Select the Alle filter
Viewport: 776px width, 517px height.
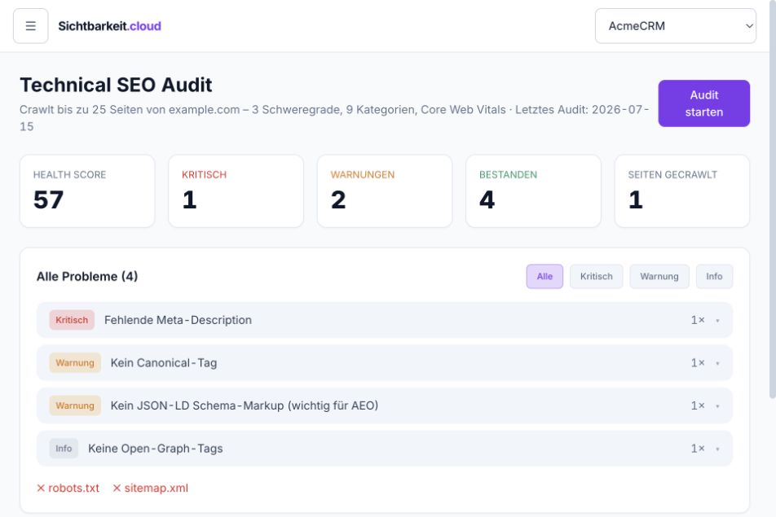tap(545, 276)
